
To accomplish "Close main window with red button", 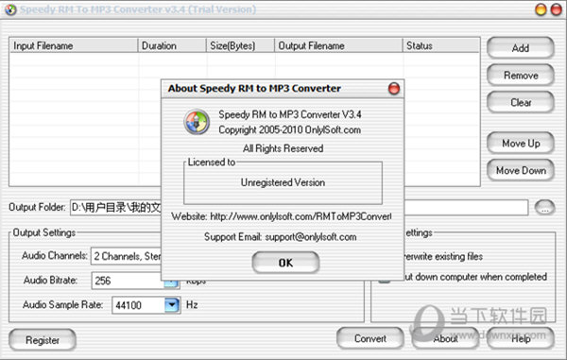I will 557,9.
